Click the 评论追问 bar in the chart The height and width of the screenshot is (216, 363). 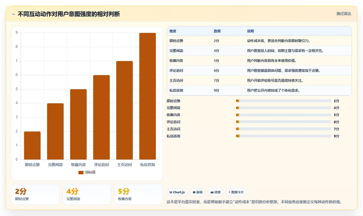click(102, 117)
